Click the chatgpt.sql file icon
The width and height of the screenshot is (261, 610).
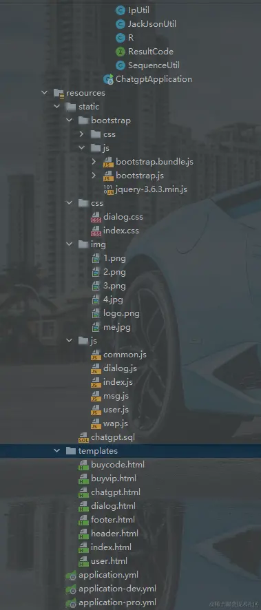point(83,437)
